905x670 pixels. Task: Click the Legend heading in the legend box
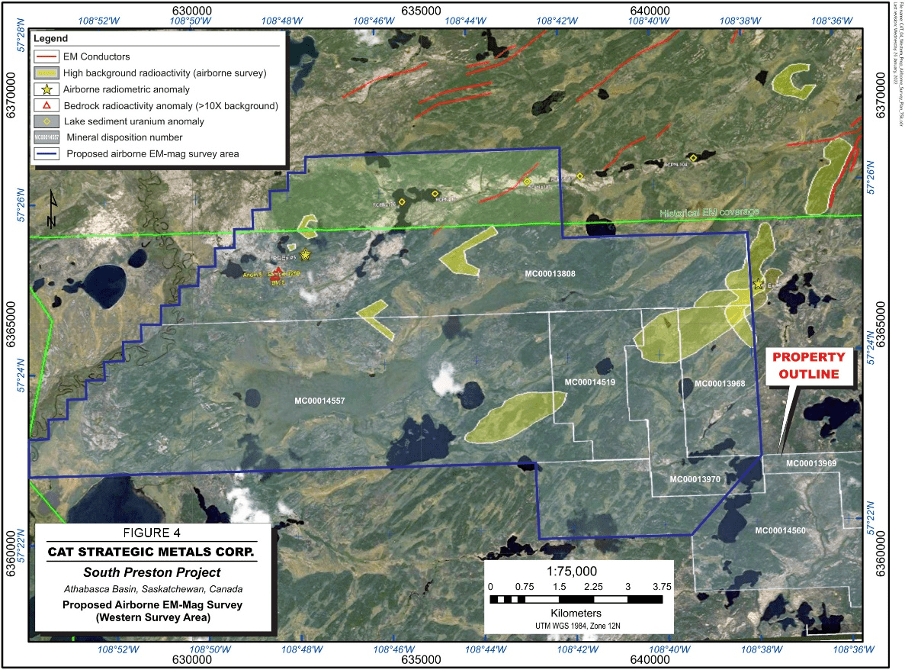pos(51,38)
